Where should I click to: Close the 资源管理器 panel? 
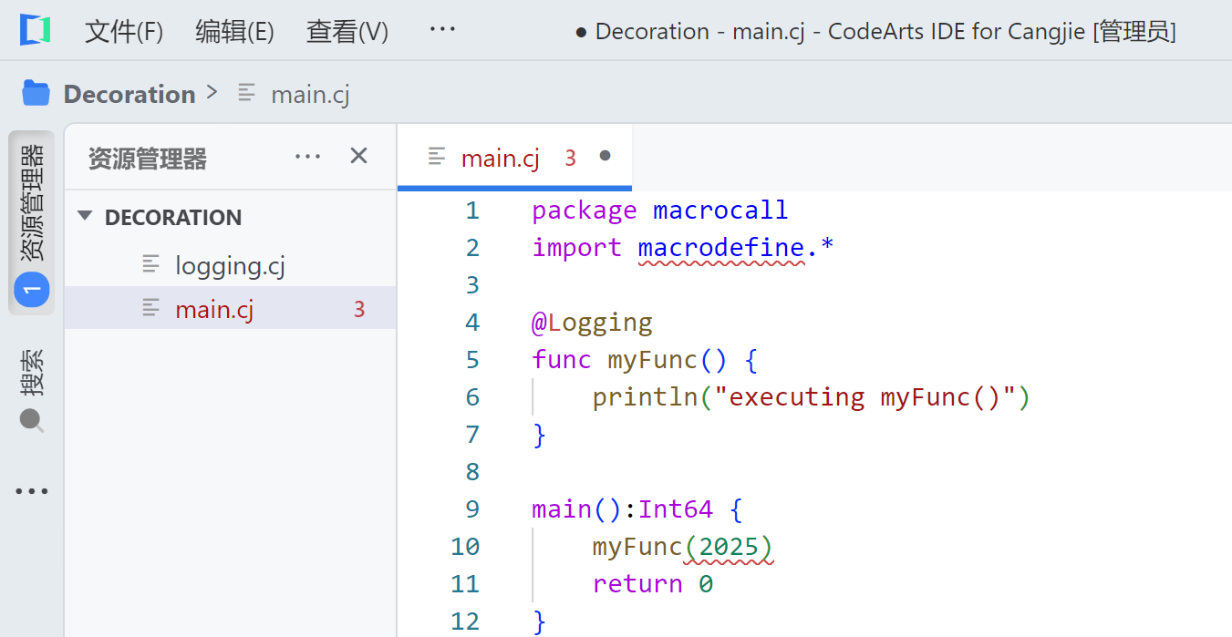point(358,157)
